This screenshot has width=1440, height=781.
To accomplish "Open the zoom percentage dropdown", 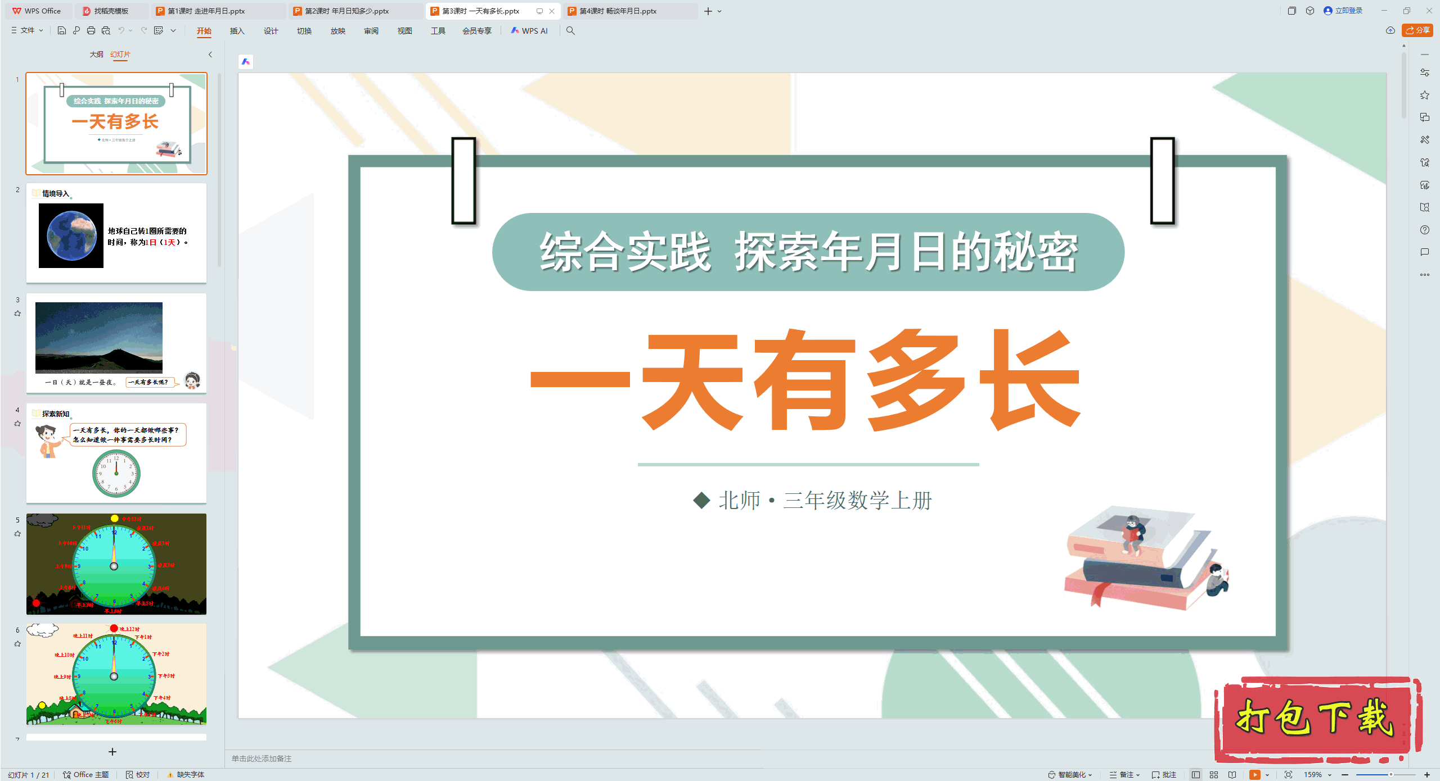I will pos(1330,774).
